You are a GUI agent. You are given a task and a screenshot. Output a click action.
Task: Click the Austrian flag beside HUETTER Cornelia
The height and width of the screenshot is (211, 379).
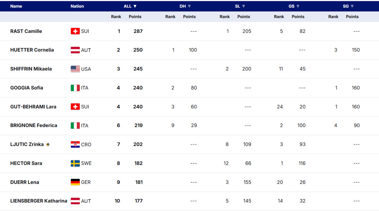[x=75, y=50]
